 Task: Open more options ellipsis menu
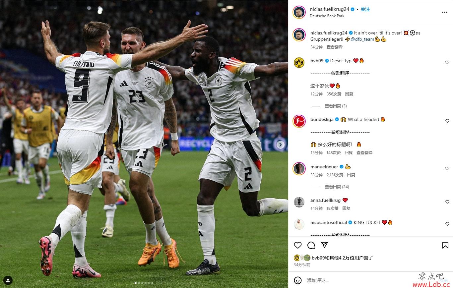tap(445, 12)
